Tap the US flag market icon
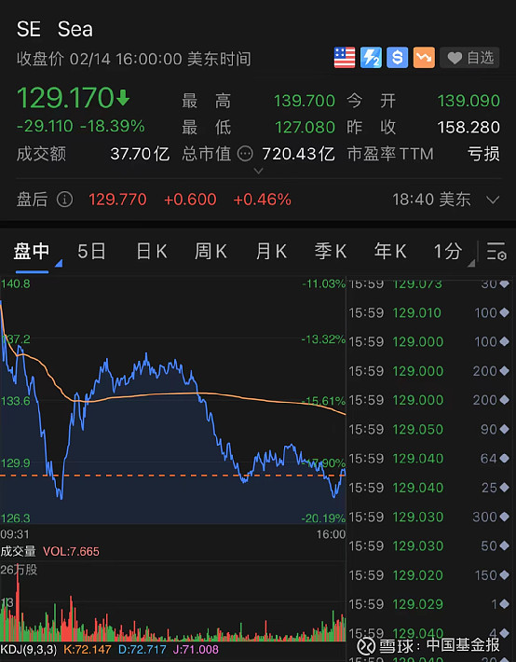Screen dimensions: 516x662 [345, 58]
